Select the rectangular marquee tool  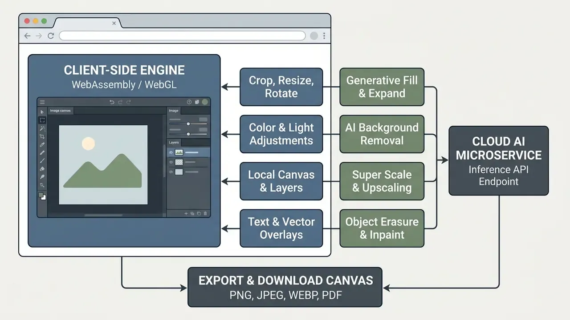(x=42, y=120)
